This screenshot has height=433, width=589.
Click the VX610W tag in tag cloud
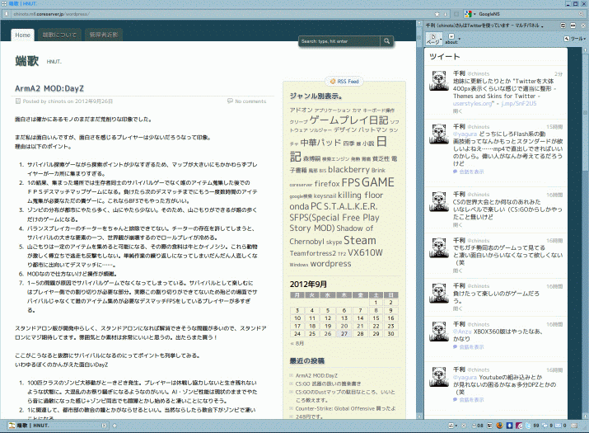click(365, 252)
